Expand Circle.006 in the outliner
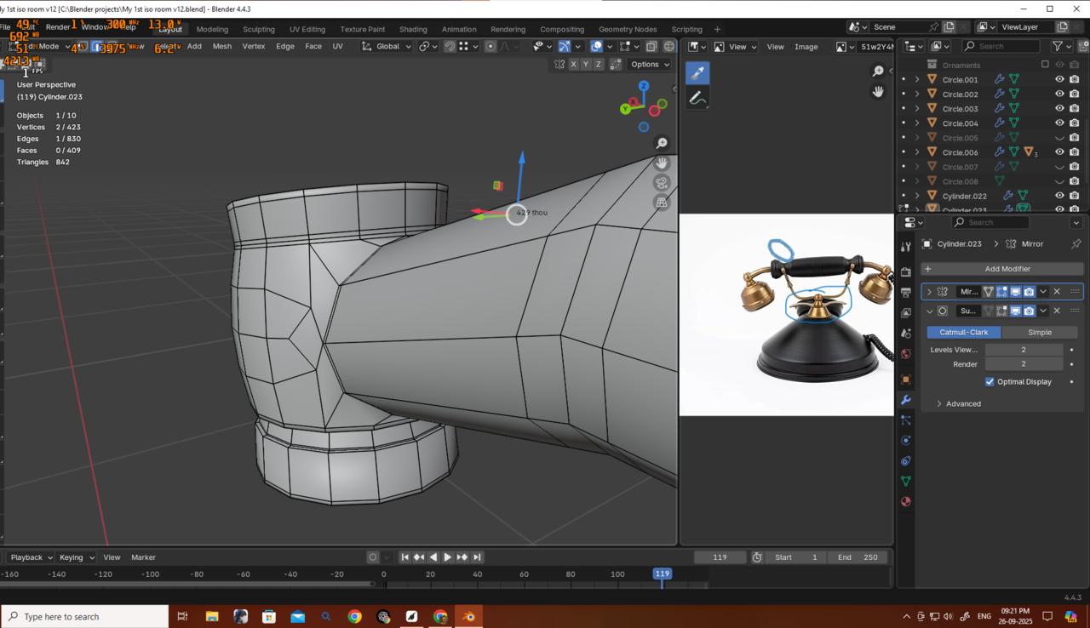Viewport: 1090px width, 628px height. point(917,152)
